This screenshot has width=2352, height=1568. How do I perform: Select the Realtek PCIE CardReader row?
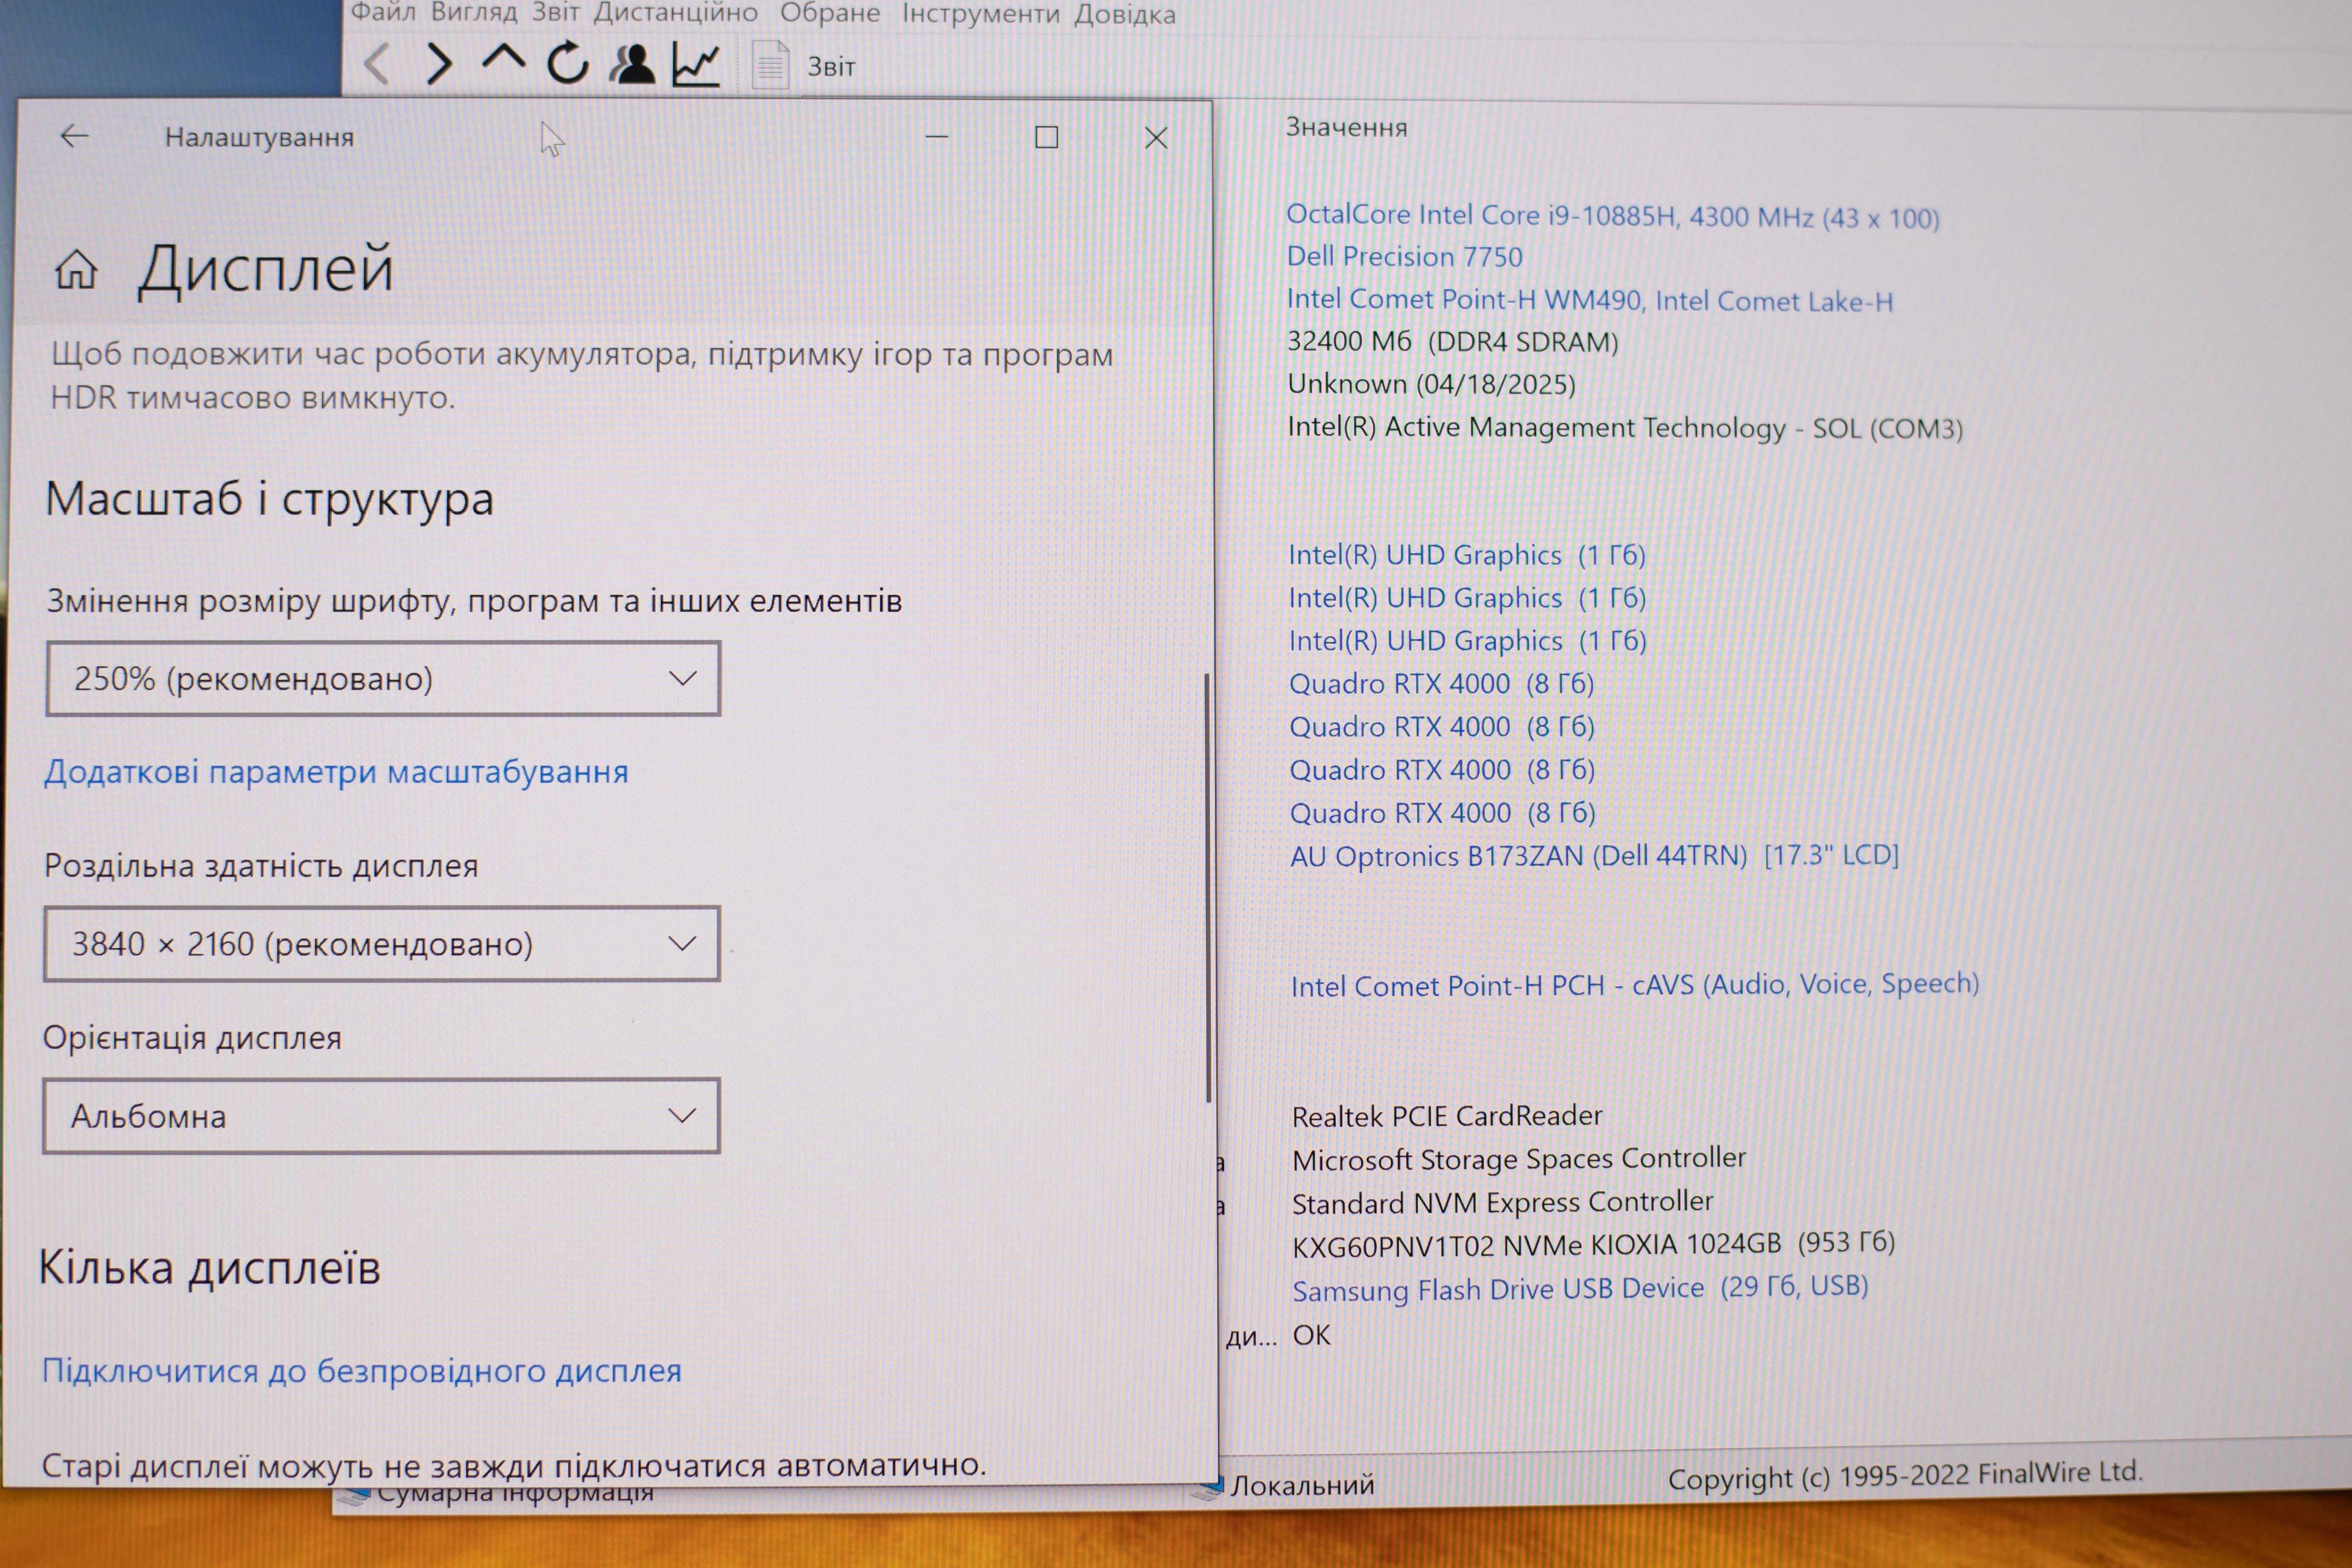1447,1116
